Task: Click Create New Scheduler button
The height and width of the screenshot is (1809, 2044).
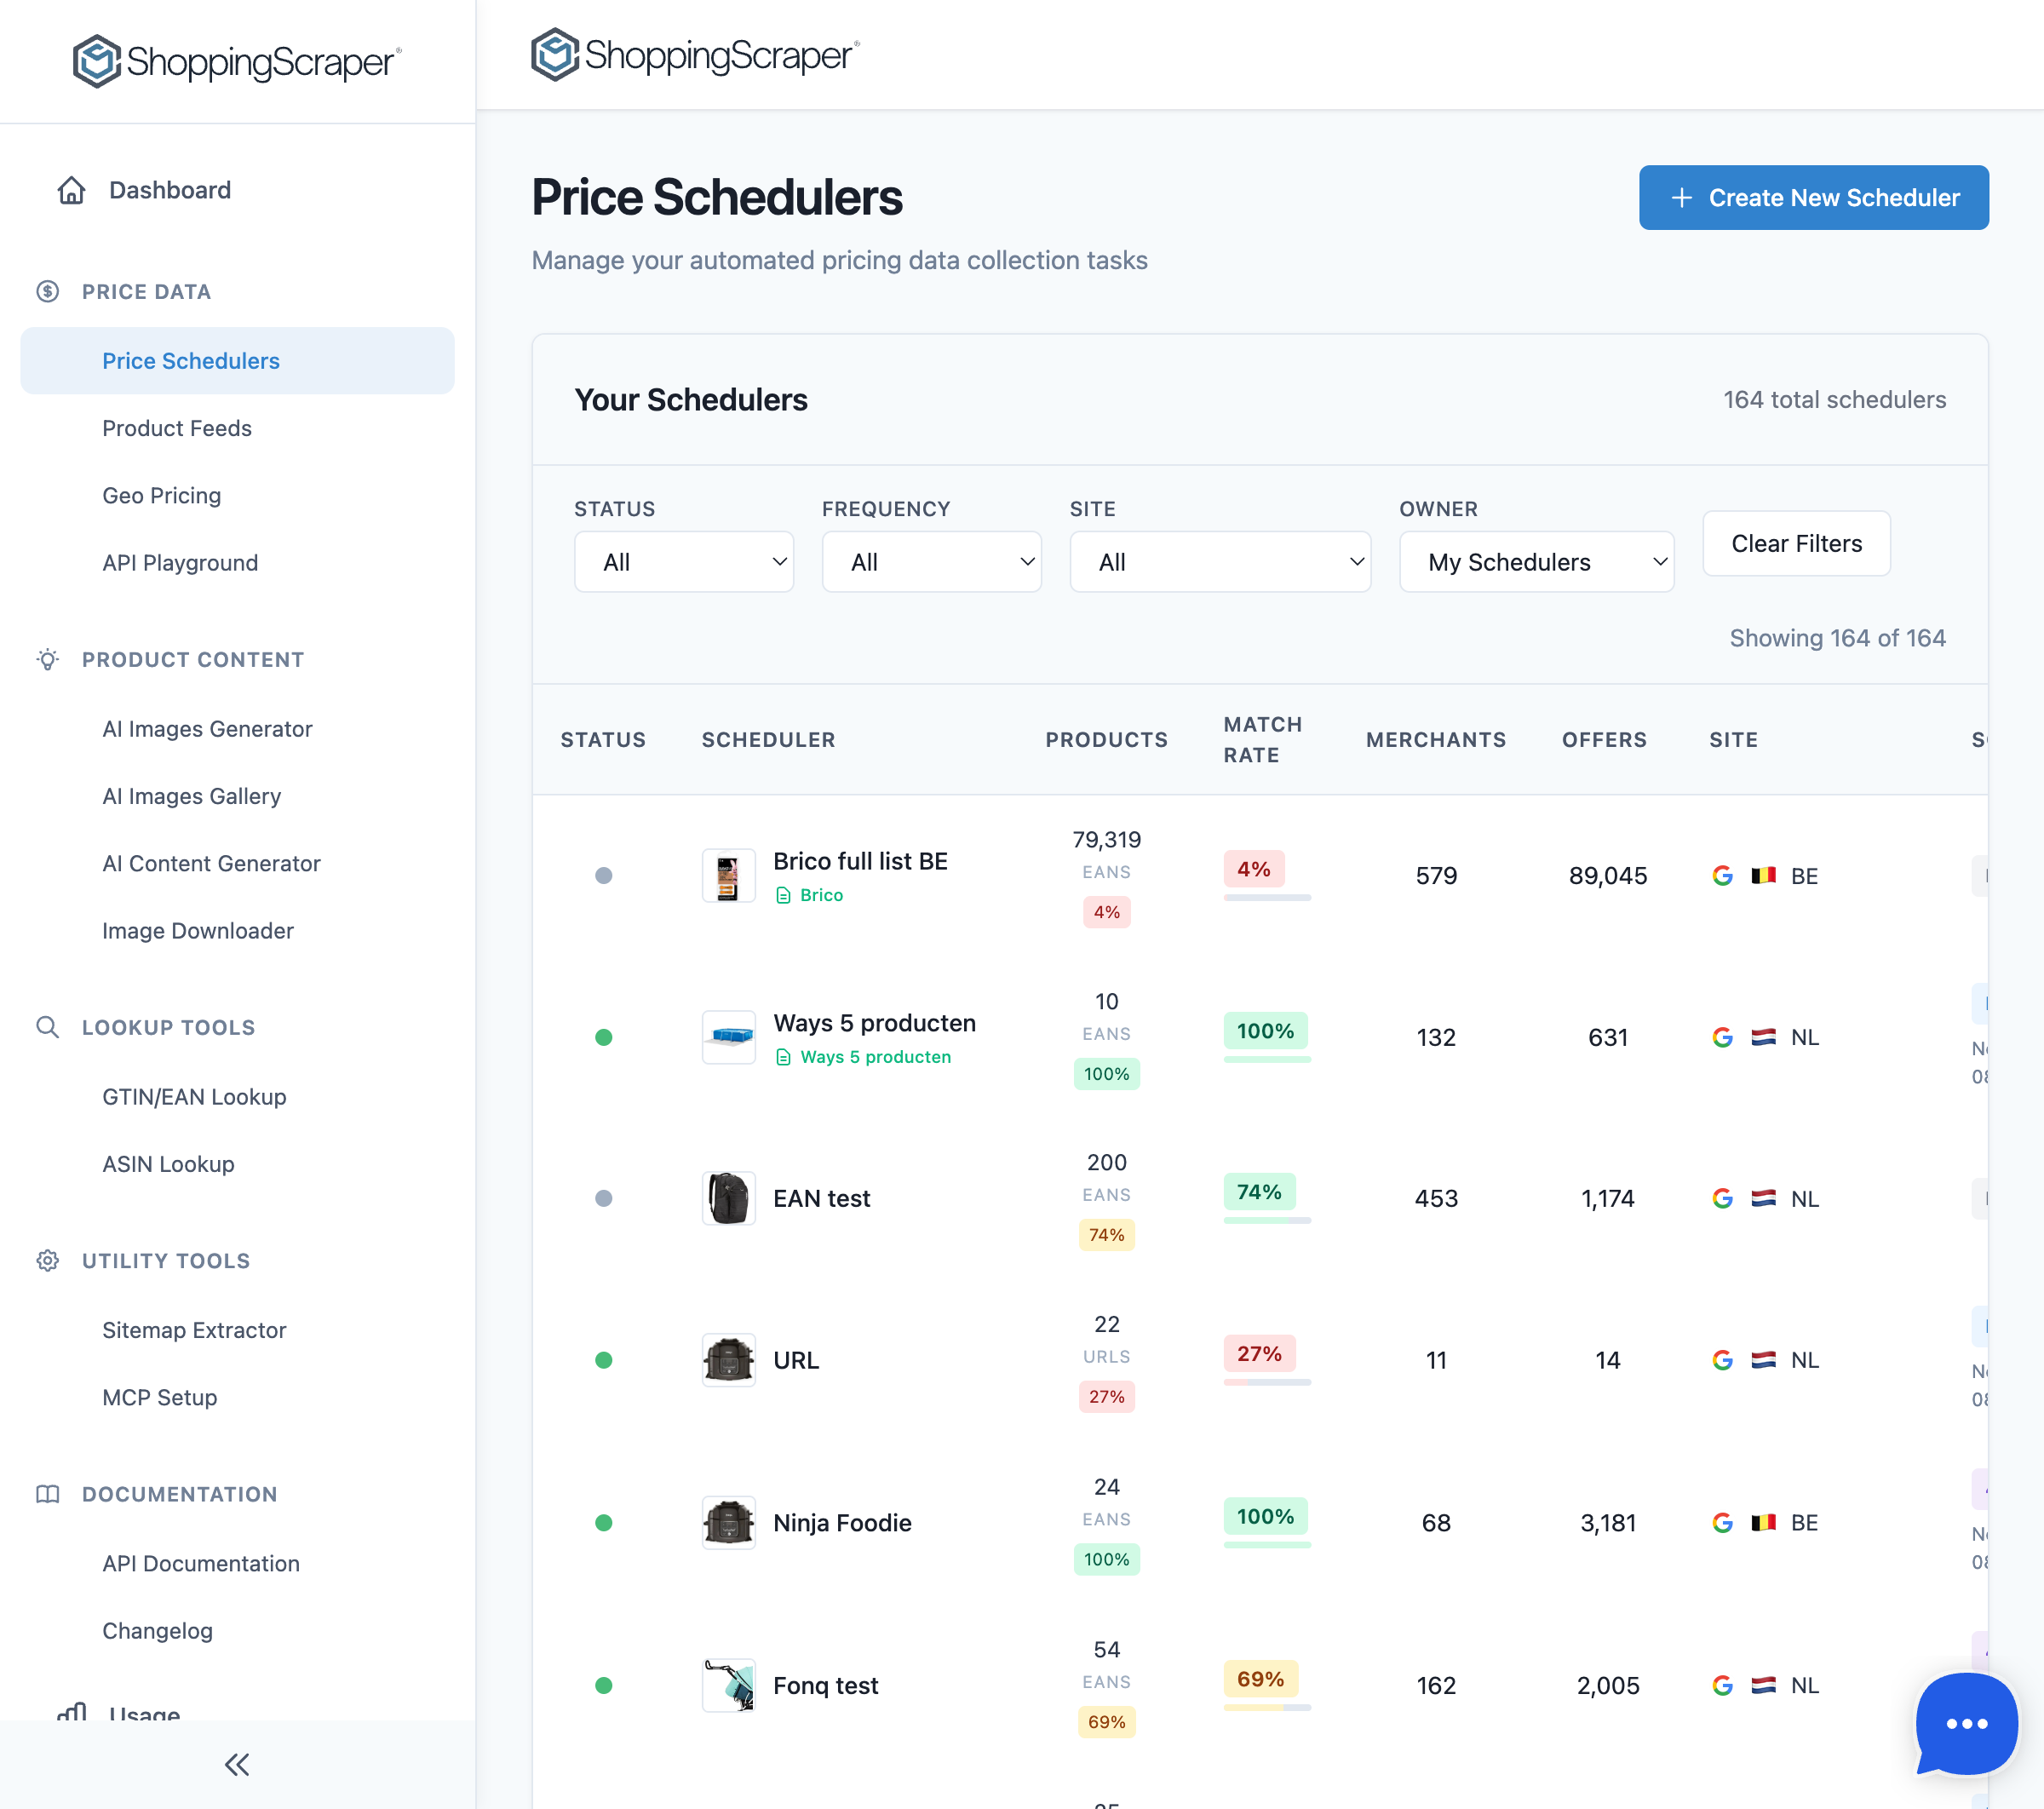Action: [x=1813, y=197]
